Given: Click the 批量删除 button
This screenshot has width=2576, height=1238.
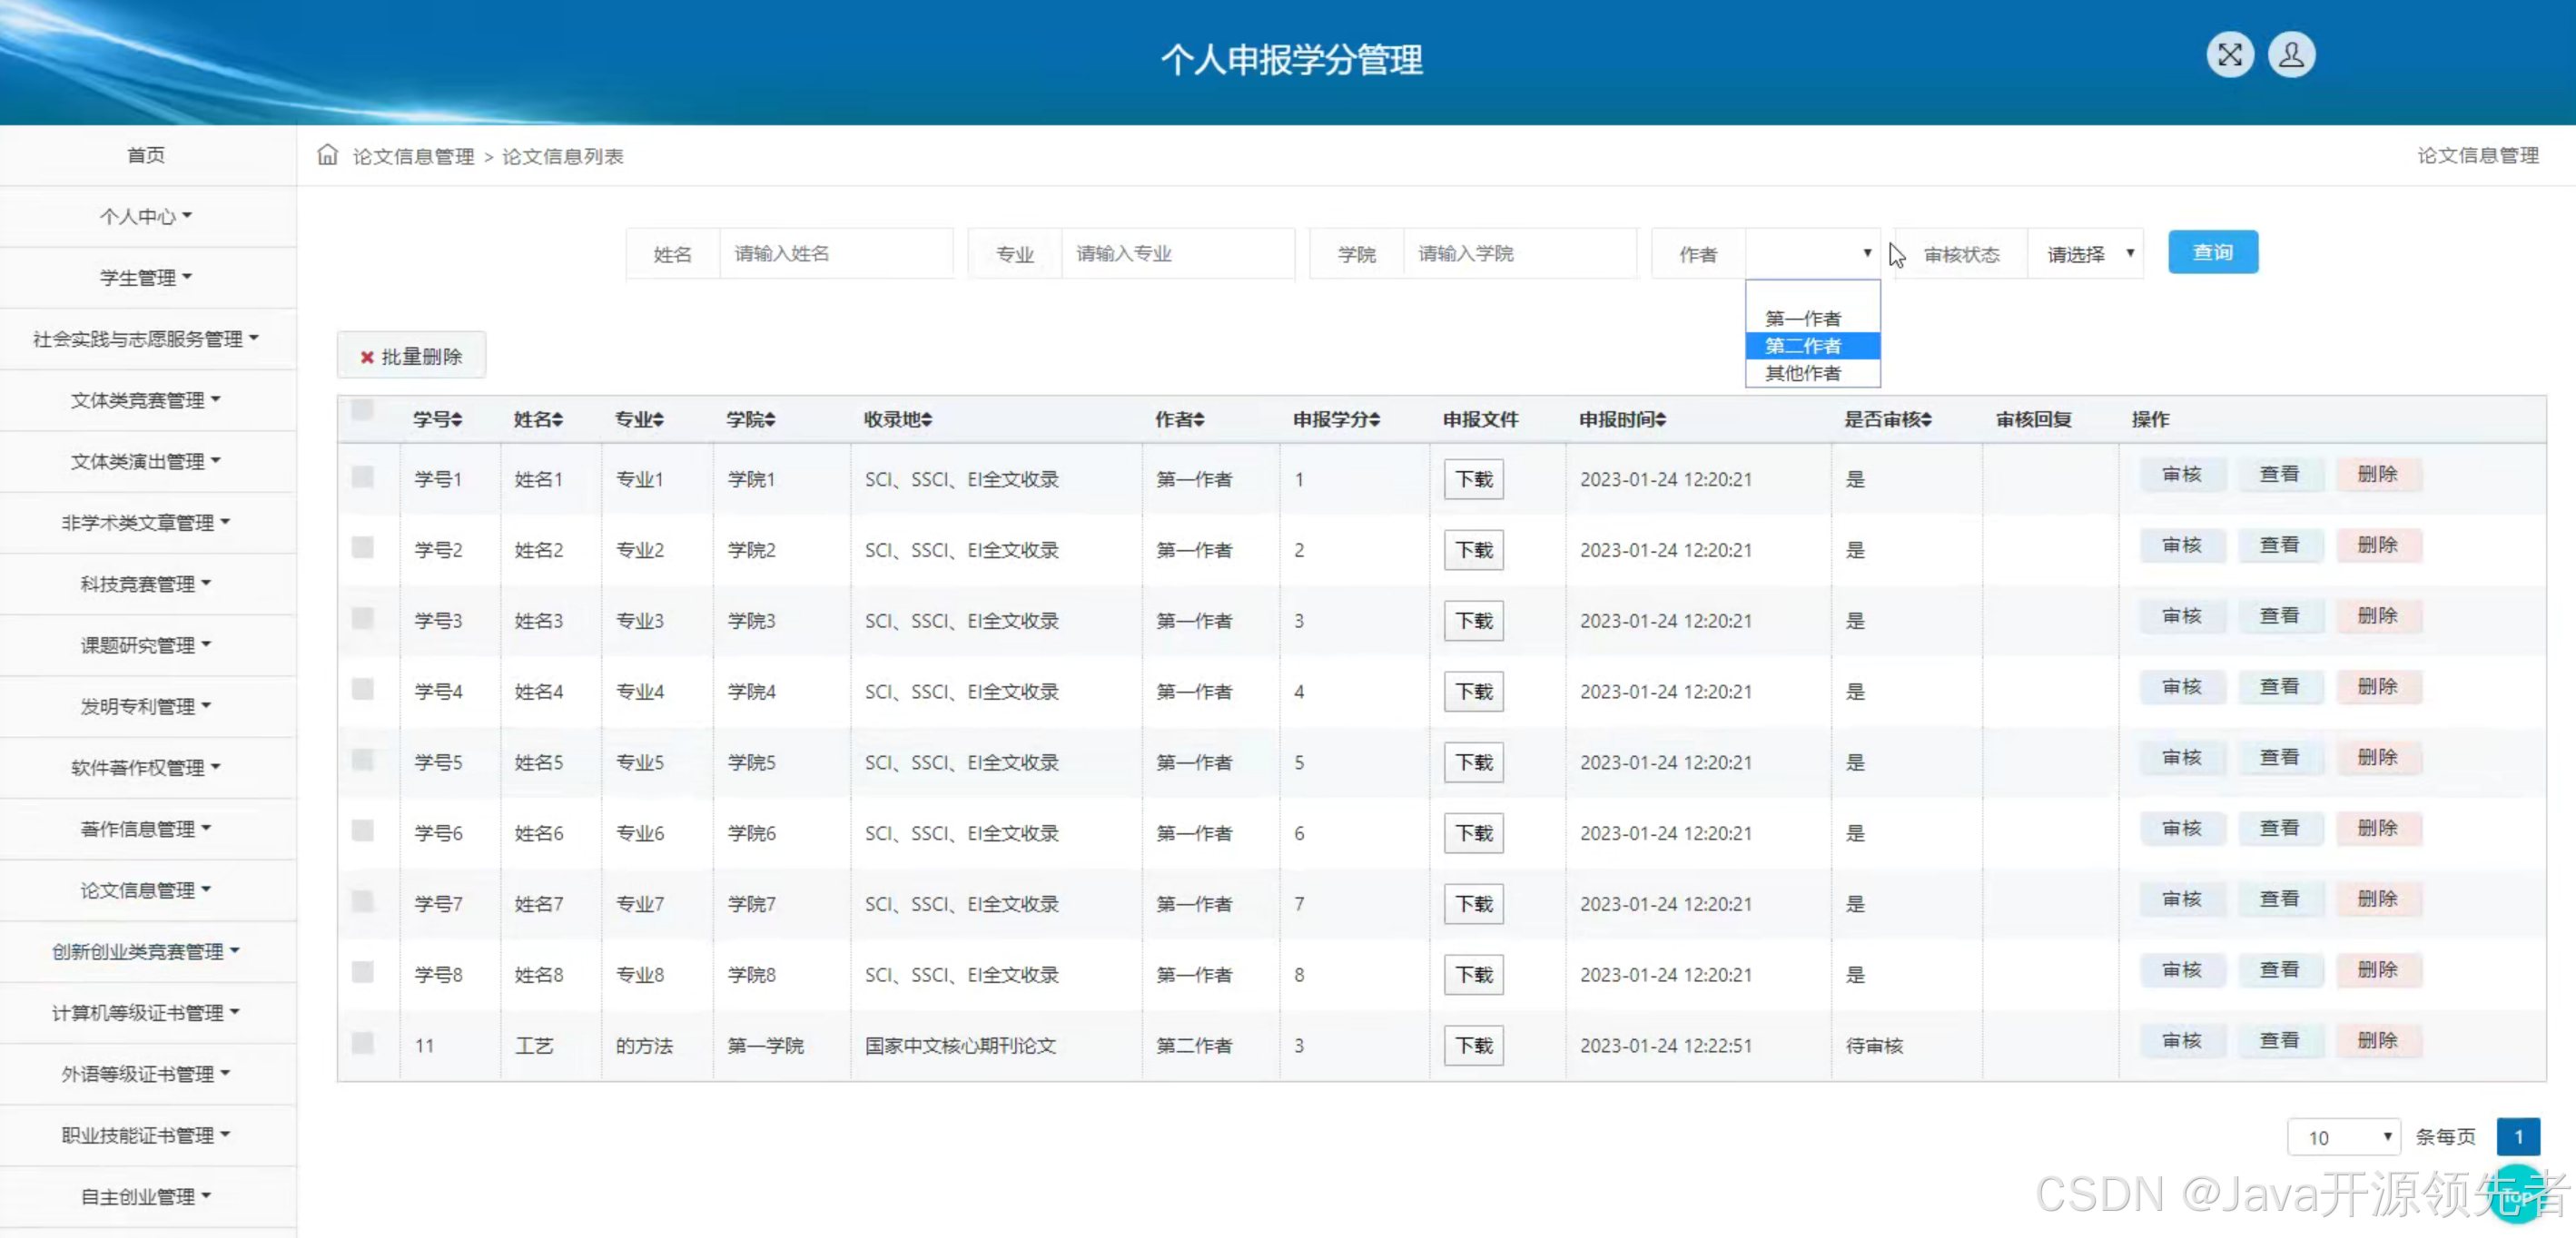Looking at the screenshot, I should (411, 357).
